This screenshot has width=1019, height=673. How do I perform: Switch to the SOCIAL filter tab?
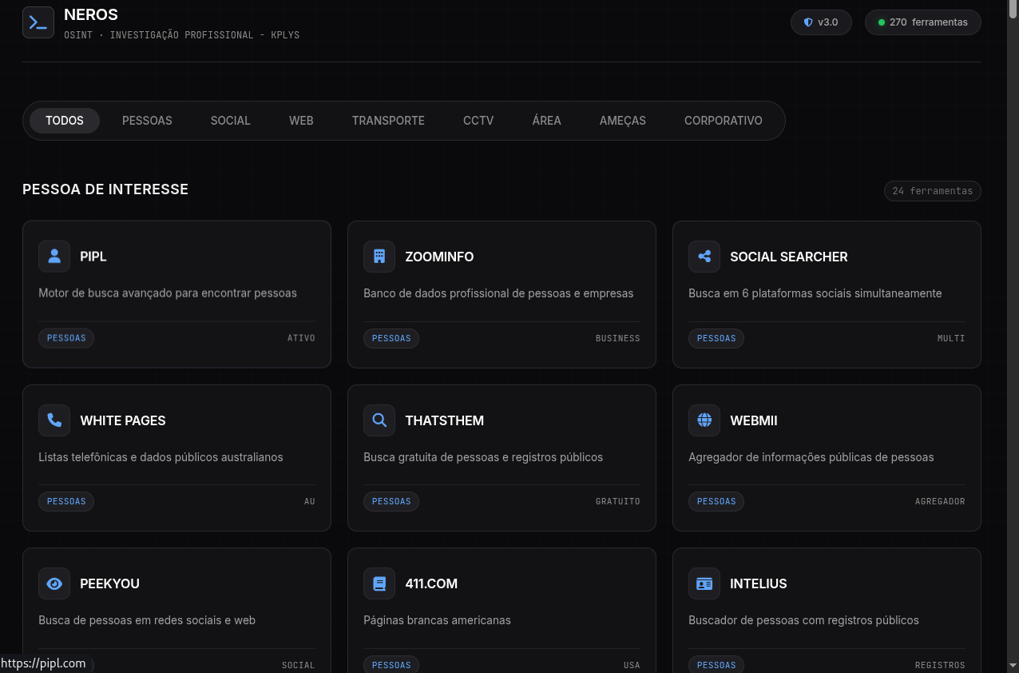pyautogui.click(x=231, y=121)
